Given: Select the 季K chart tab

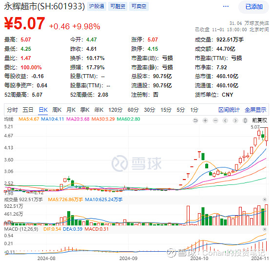Looking at the screenshot, I should [85, 110].
